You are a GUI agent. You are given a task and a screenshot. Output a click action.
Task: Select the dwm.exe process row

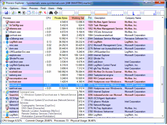point(13,49)
